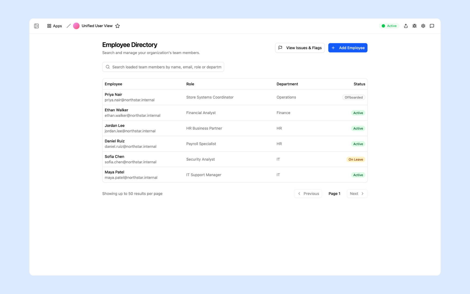Click the Page 1 indicator
The image size is (470, 294).
coord(334,194)
